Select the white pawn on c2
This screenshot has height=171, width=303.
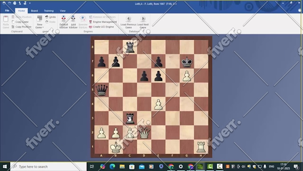tap(130, 133)
